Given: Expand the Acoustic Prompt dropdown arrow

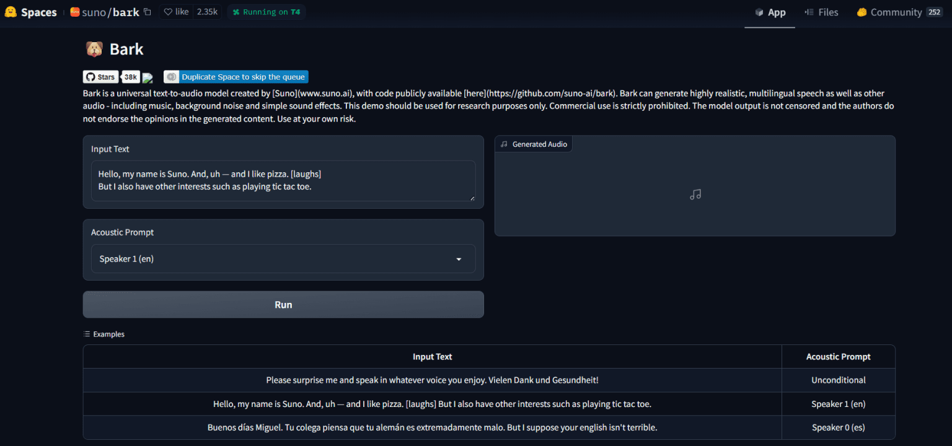Looking at the screenshot, I should pyautogui.click(x=459, y=259).
